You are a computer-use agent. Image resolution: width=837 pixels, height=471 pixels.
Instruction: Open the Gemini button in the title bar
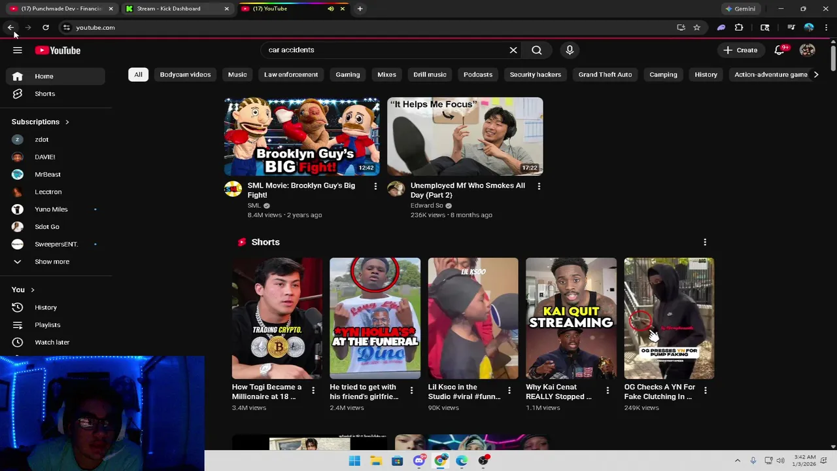[740, 9]
